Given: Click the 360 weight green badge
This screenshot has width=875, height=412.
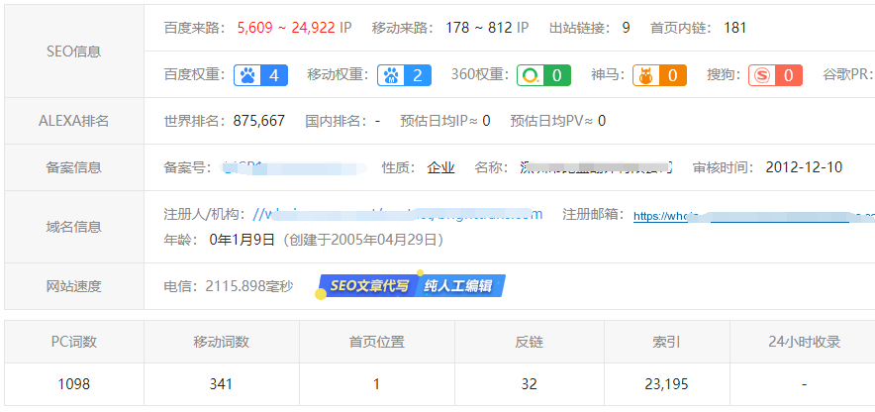Looking at the screenshot, I should pyautogui.click(x=543, y=75).
